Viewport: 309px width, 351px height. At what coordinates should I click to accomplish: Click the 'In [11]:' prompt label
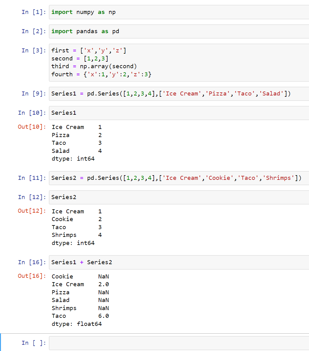click(x=32, y=178)
